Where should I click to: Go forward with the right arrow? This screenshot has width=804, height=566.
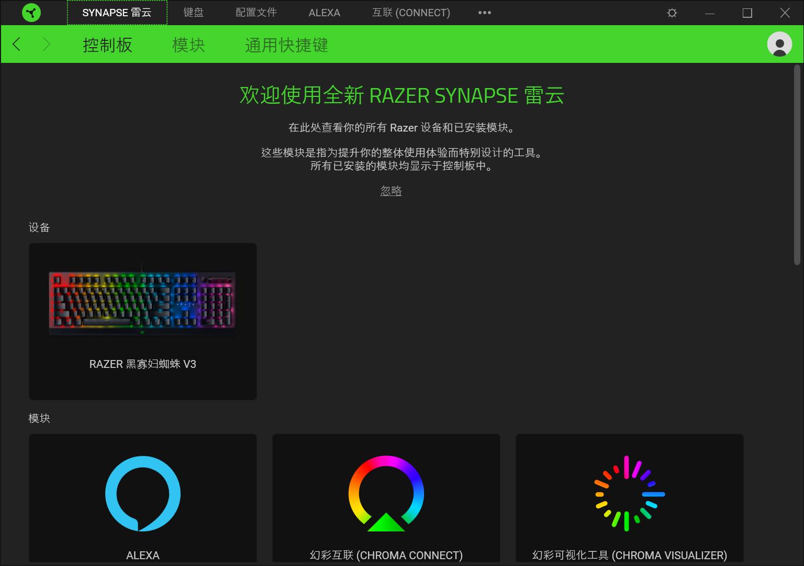point(46,44)
